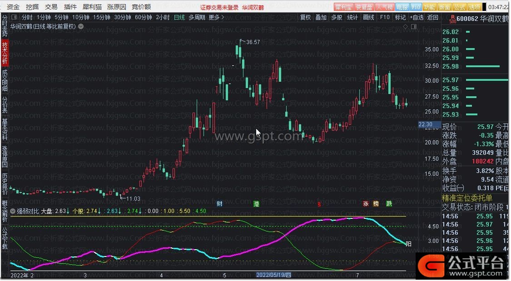511x281 pixels.
Task: Click the 画线 drawing toolbar item
Action: (368, 17)
